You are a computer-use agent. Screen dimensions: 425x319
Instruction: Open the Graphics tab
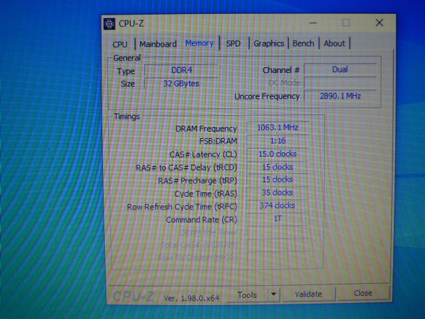click(x=268, y=43)
